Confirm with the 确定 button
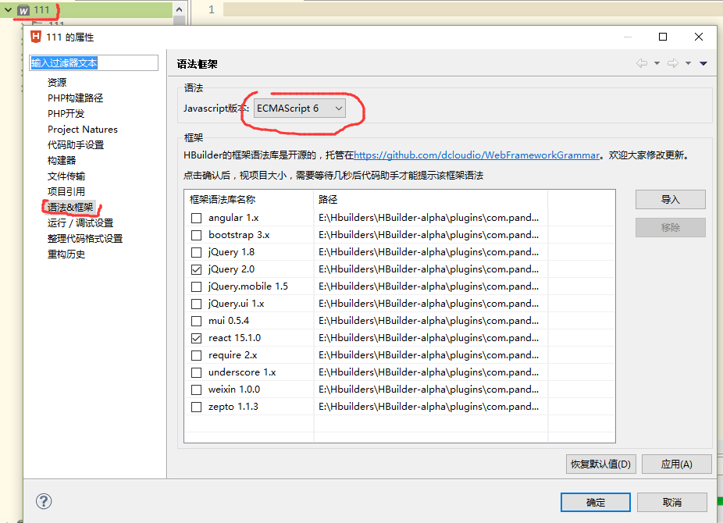 pyautogui.click(x=595, y=502)
